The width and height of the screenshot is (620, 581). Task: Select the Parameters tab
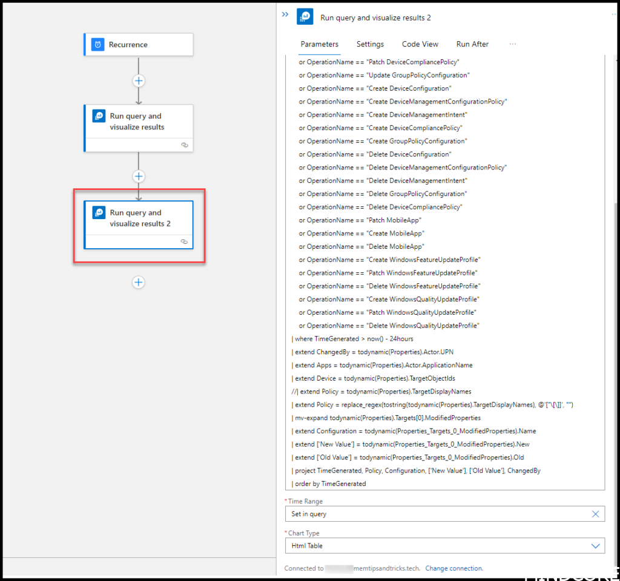coord(320,44)
